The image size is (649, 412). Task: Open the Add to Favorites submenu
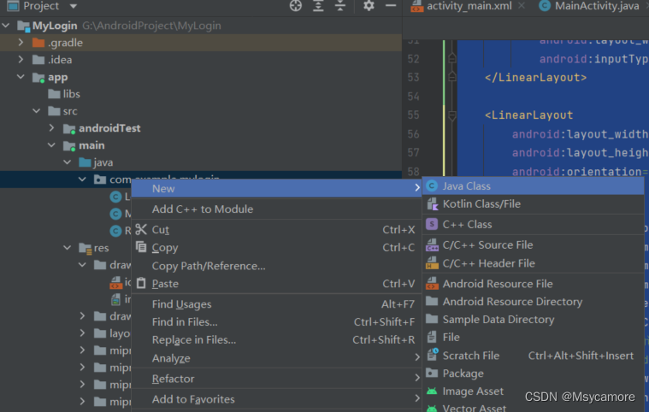tap(276, 399)
